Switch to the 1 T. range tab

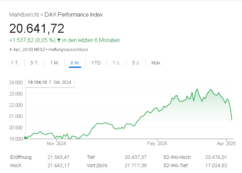(14, 63)
